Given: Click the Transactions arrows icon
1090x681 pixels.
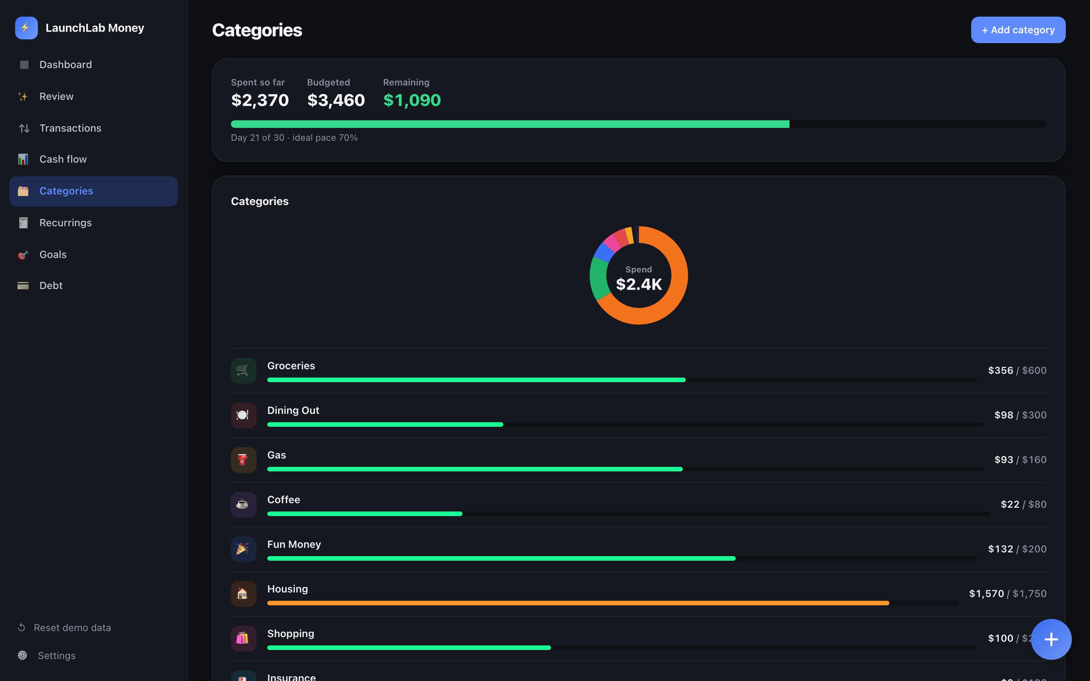Looking at the screenshot, I should coord(24,128).
